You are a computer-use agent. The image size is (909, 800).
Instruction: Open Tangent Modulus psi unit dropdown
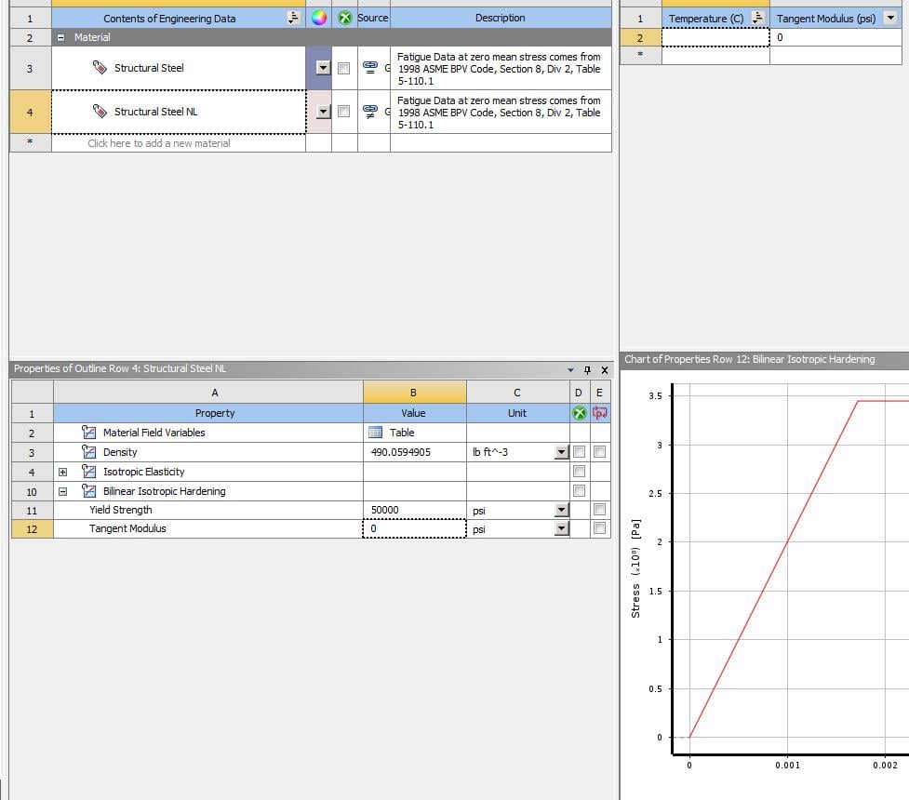pyautogui.click(x=561, y=528)
